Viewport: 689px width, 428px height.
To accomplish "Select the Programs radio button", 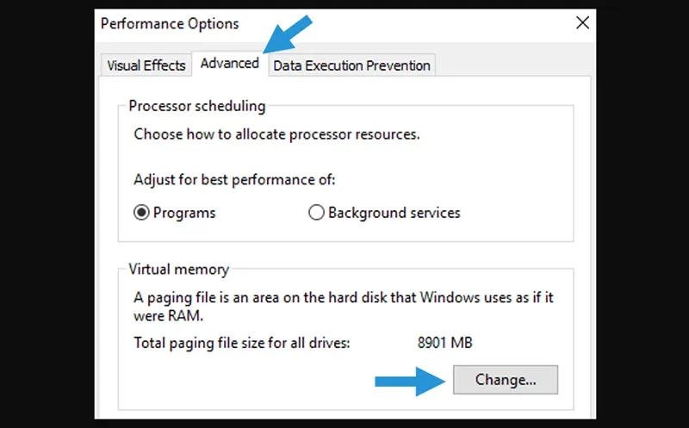I will (141, 213).
